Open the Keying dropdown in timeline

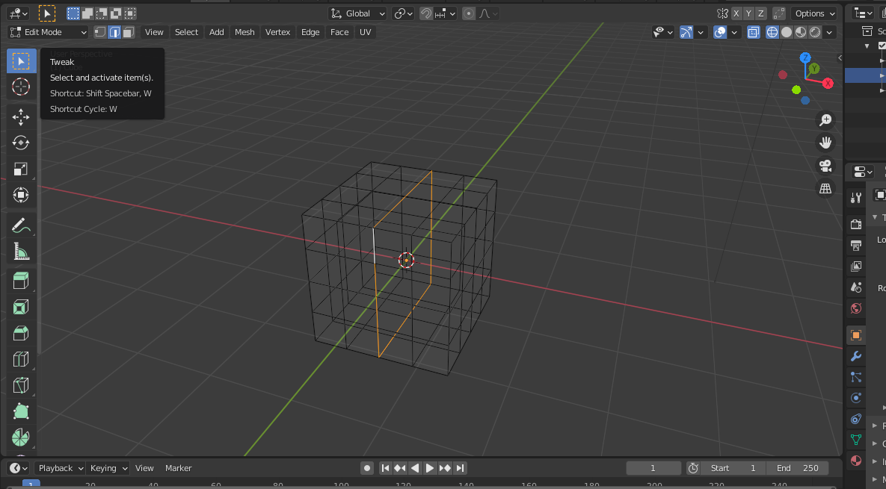click(x=108, y=468)
